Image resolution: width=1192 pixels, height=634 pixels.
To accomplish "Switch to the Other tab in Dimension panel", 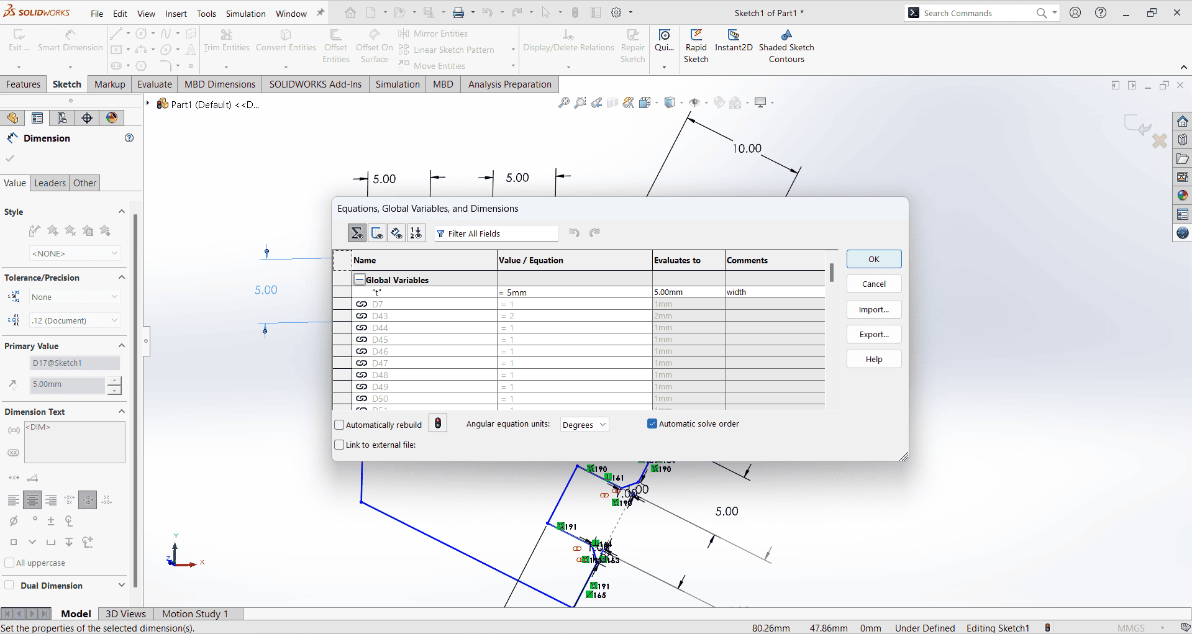I will point(84,183).
